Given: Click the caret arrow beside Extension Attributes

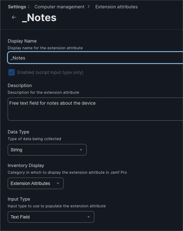Looking at the screenshot, I should [58, 183].
